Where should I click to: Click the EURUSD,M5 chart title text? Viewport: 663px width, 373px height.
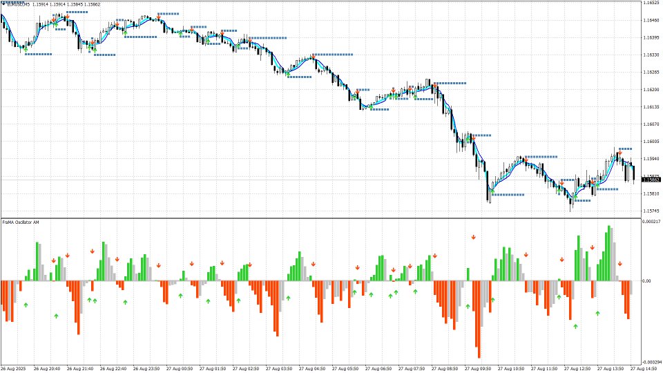tap(18, 4)
